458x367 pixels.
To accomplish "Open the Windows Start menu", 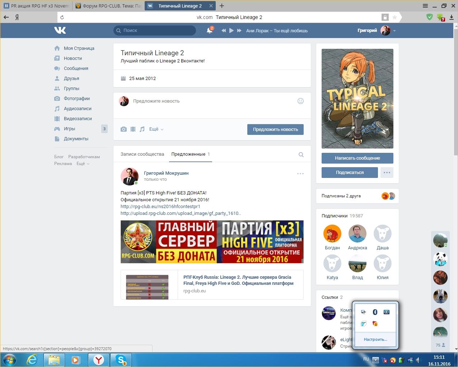I will [x=9, y=359].
